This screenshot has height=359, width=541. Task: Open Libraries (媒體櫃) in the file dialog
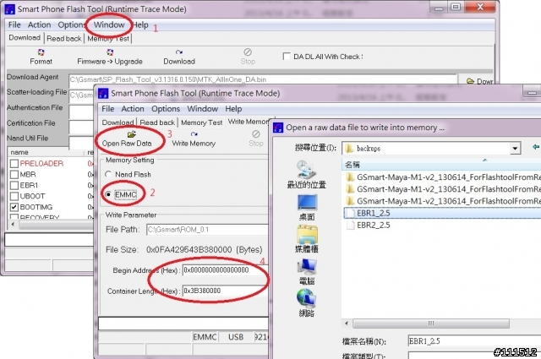click(x=306, y=239)
